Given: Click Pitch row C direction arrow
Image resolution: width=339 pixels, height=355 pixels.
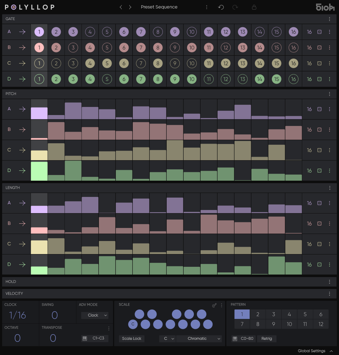Looking at the screenshot, I should click(22, 150).
